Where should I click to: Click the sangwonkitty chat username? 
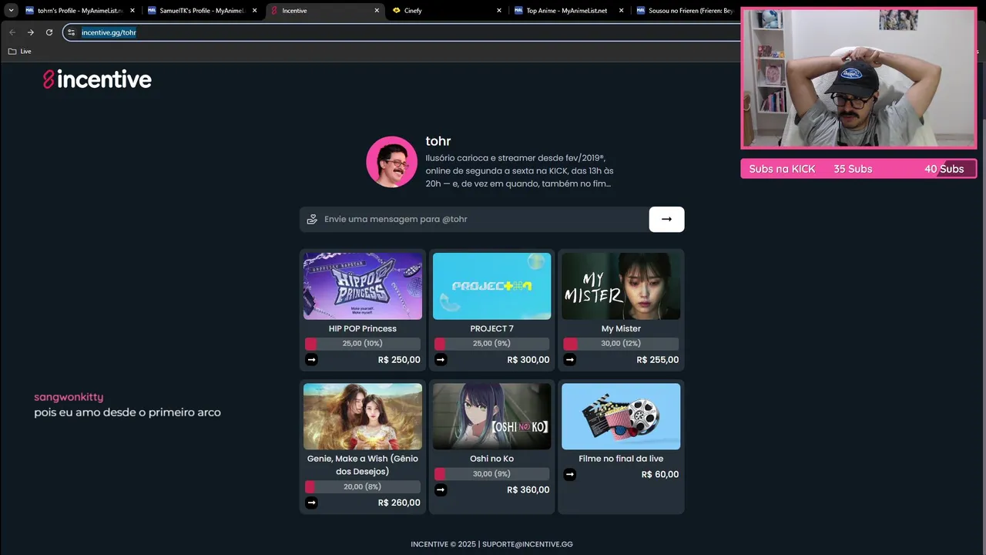click(x=69, y=397)
